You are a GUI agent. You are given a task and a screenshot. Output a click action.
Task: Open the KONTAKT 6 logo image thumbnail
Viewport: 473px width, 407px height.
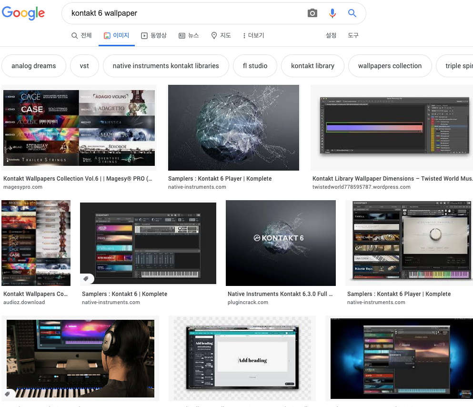pyautogui.click(x=281, y=243)
